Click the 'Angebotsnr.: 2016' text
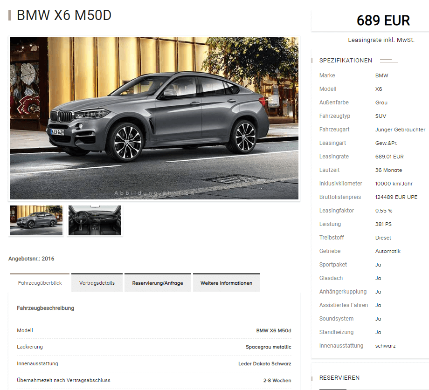429x390 pixels. (x=31, y=259)
